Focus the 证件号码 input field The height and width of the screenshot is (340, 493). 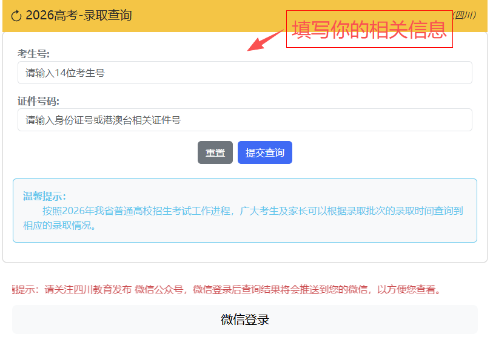coord(244,120)
